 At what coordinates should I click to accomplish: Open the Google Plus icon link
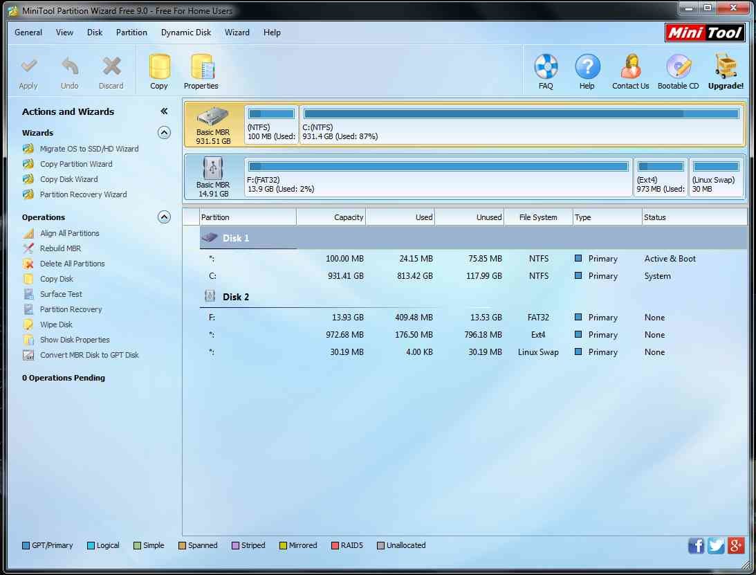click(736, 545)
